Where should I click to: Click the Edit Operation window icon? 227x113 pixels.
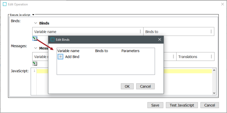pyautogui.click(x=5, y=4)
